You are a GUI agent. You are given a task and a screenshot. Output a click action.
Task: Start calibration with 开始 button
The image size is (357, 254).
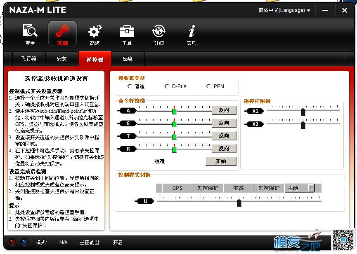(221, 161)
